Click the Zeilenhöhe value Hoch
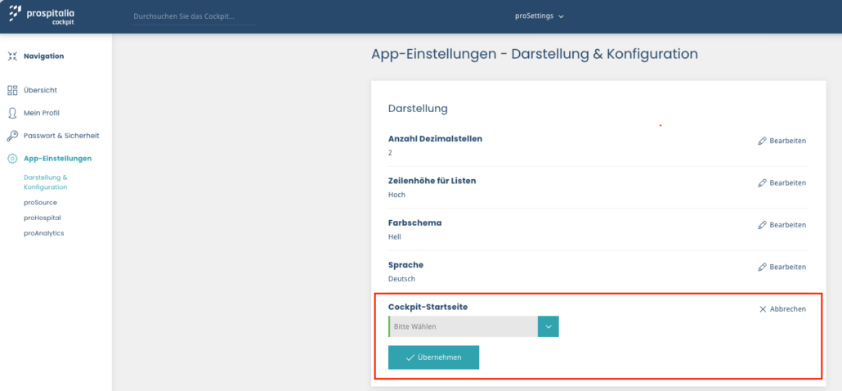This screenshot has width=842, height=391. [396, 195]
